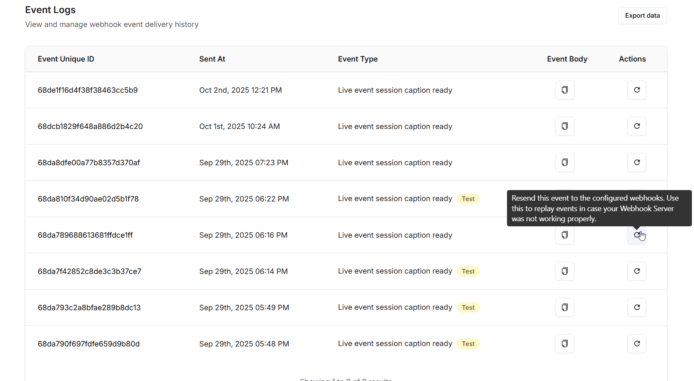Viewport: 694px width, 381px height.
Task: Copy event body for event 68da8dfe00a77b8357d370af
Action: click(x=565, y=163)
